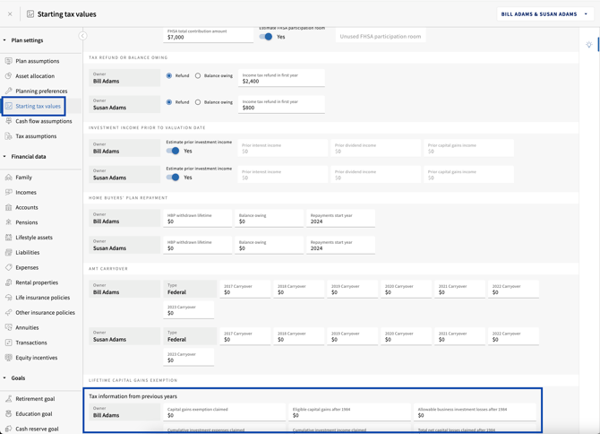Click the Expenses tag icon
The height and width of the screenshot is (434, 600).
8,267
